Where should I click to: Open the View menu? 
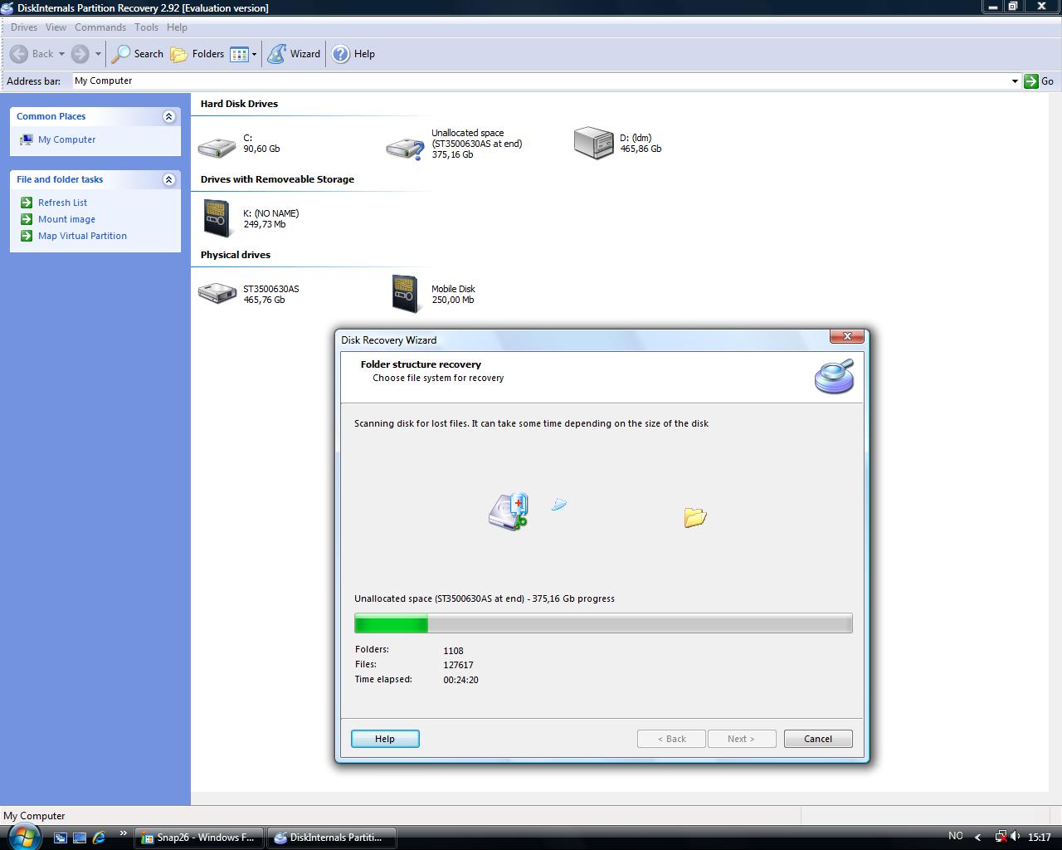tap(56, 27)
